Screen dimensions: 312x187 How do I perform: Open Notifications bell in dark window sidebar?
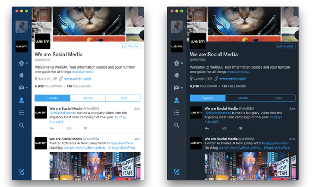click(x=176, y=75)
